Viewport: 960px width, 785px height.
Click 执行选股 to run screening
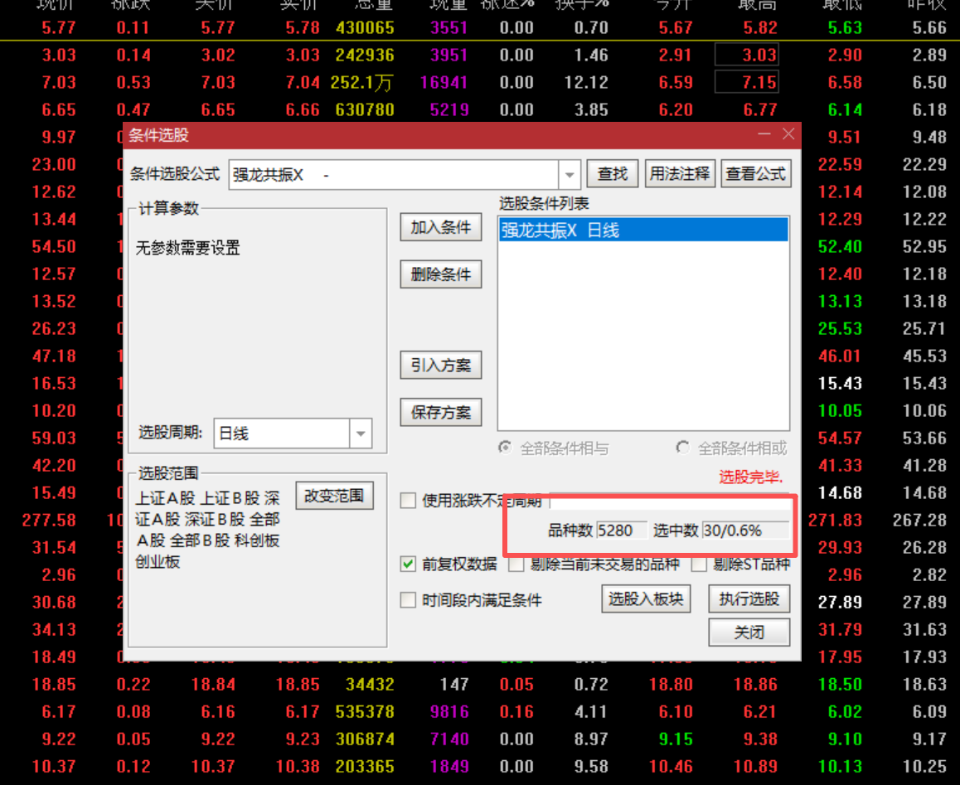coord(749,598)
